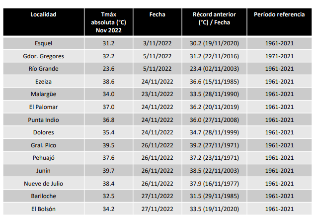Click the Gdor. Gregores row name

click(x=43, y=56)
